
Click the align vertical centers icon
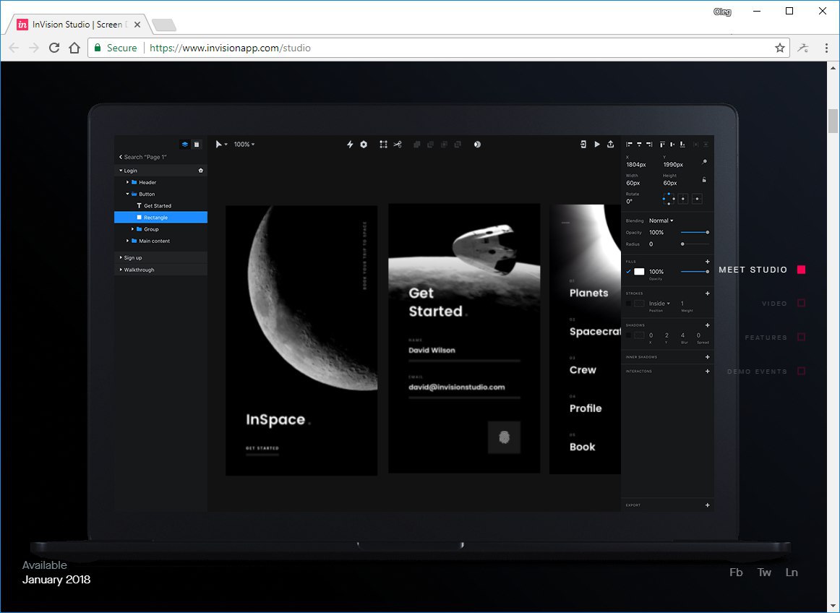tap(672, 144)
